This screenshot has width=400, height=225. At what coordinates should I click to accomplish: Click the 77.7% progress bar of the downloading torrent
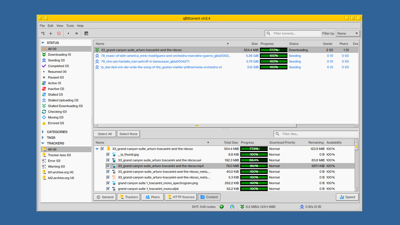click(x=274, y=50)
